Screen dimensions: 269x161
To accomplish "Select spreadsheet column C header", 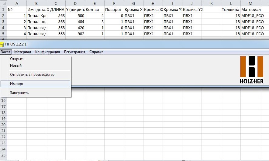I will tap(56, 3).
